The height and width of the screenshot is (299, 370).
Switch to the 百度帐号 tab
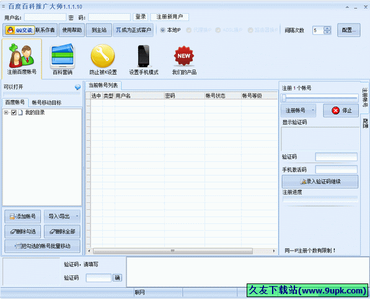pyautogui.click(x=15, y=102)
